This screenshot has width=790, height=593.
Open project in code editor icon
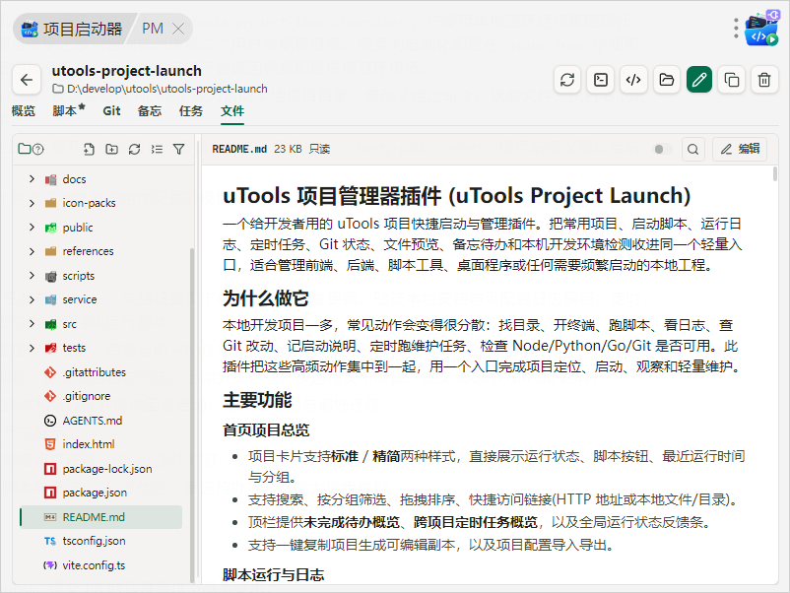pyautogui.click(x=633, y=80)
